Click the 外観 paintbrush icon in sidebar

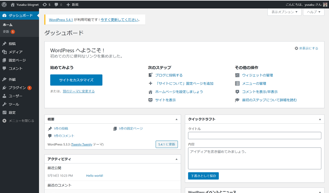[5, 79]
